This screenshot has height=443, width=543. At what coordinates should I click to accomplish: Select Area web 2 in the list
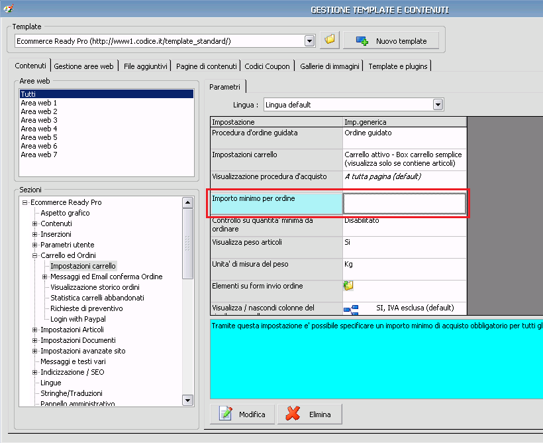coord(107,111)
